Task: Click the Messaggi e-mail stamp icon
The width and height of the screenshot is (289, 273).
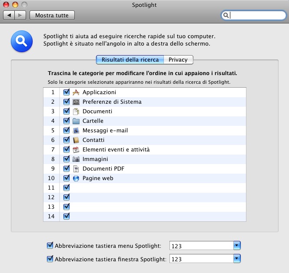Action: pos(76,131)
